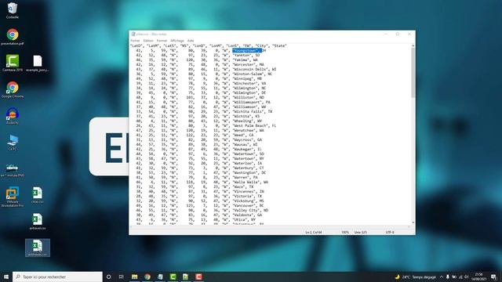
Task: Open File Explorer from taskbar
Action: pyautogui.click(x=134, y=277)
